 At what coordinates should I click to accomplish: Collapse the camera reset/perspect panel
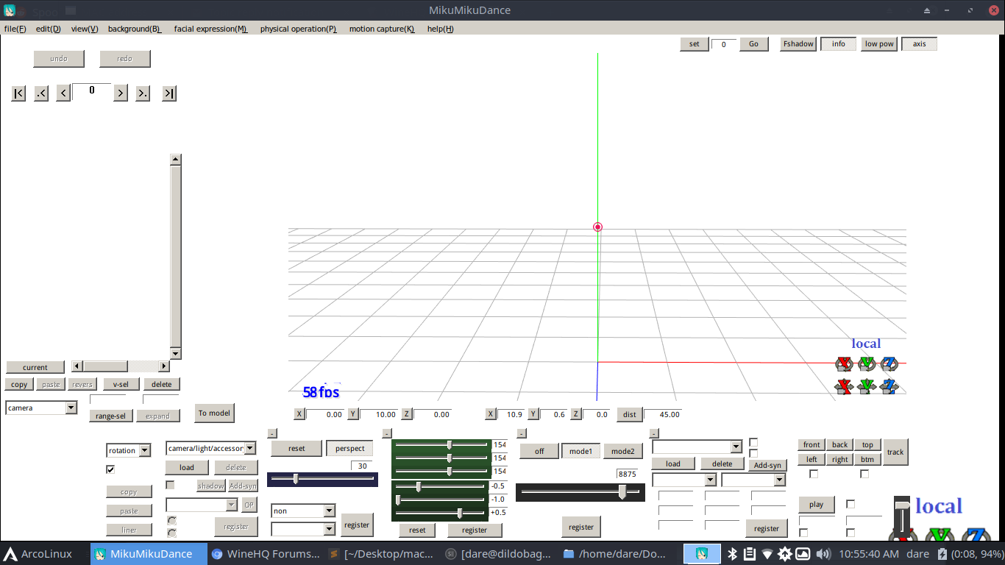click(272, 433)
